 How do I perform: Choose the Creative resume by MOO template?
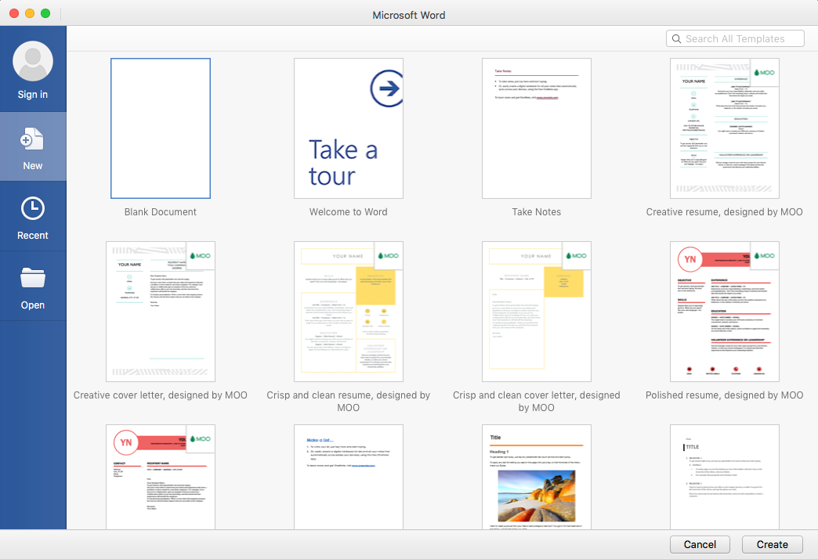(724, 128)
